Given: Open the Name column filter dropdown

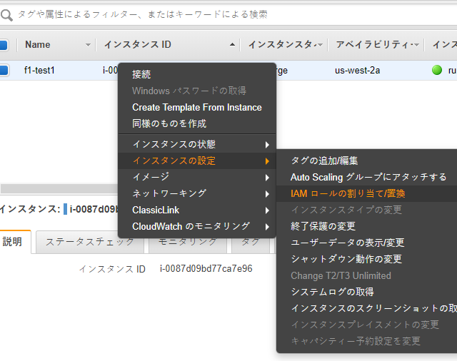Looking at the screenshot, I should coord(89,45).
